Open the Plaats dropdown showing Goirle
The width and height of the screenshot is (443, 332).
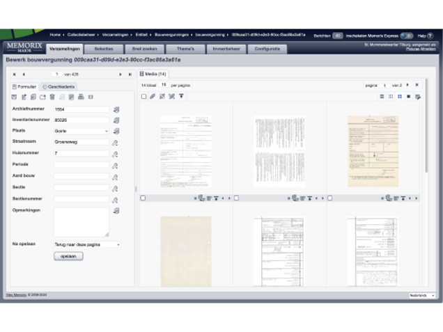(81, 131)
